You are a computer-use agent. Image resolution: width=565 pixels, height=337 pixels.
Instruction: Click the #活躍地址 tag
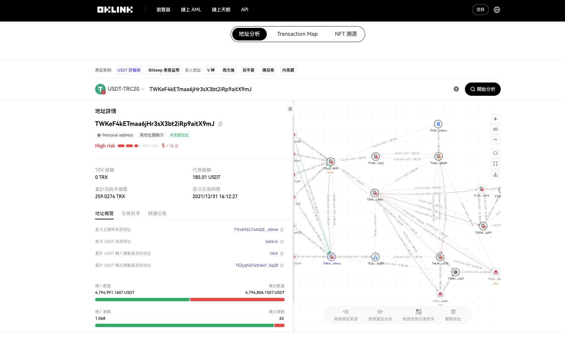pos(179,135)
